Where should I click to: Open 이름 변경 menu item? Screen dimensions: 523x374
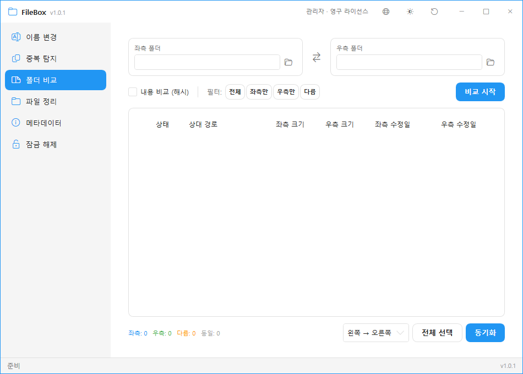click(x=56, y=37)
